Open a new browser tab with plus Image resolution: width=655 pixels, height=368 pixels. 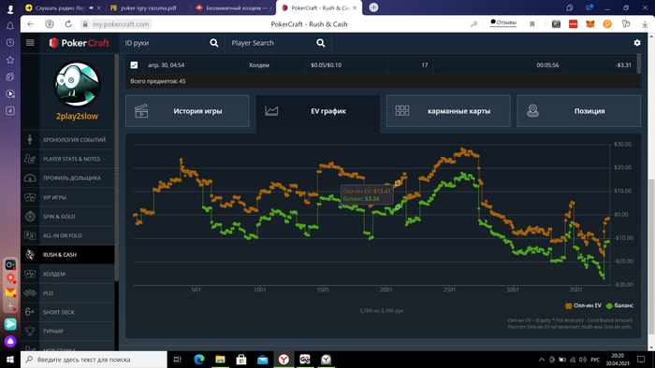click(x=374, y=7)
